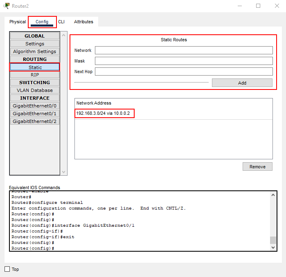Open GigabitEthernet0/1 interface settings
Viewport: 286px width, 277px height.
[35, 114]
